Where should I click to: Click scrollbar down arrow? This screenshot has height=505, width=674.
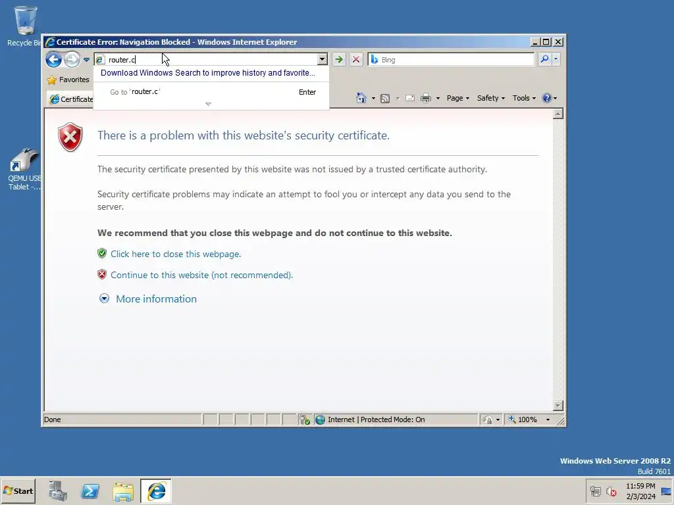tap(558, 405)
